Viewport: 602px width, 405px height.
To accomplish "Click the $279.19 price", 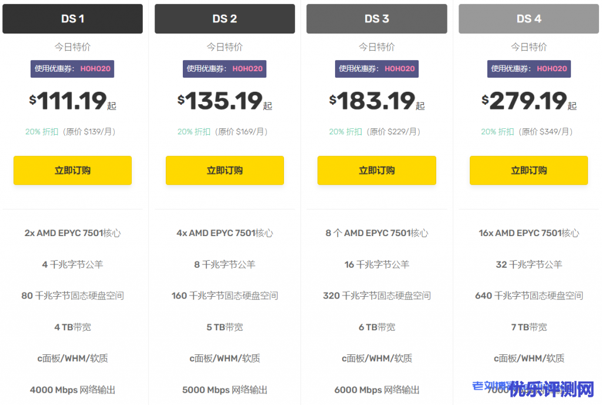I will pos(529,101).
